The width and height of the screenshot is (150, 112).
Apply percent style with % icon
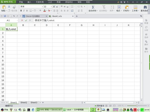pos(81,6)
